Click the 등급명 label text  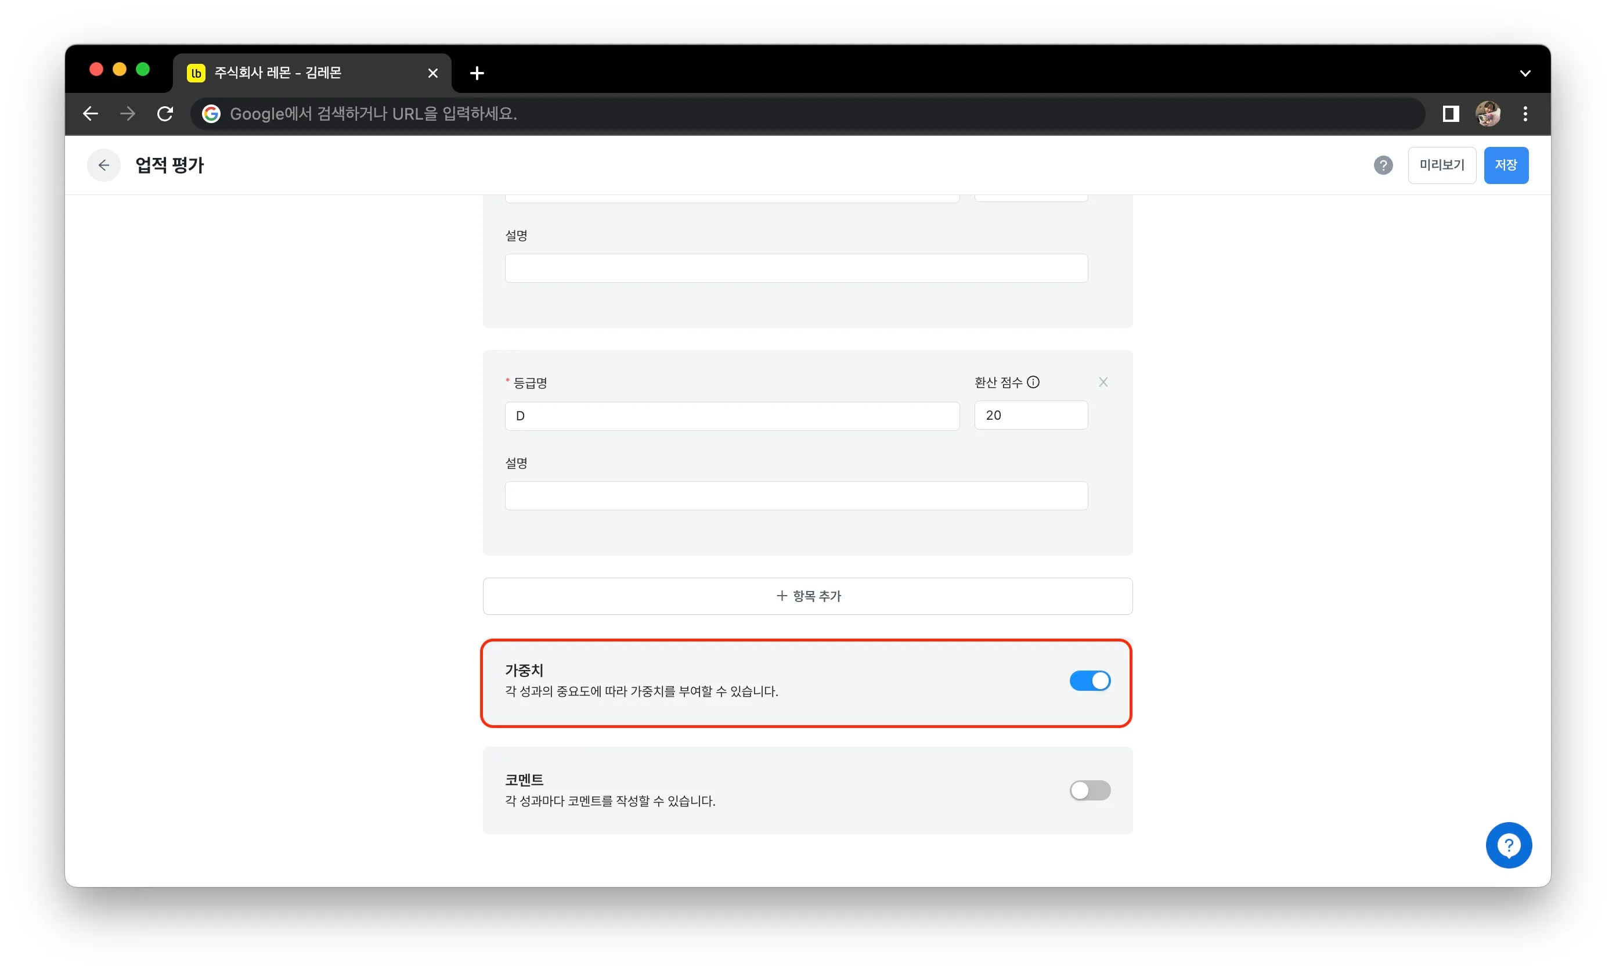pyautogui.click(x=530, y=383)
